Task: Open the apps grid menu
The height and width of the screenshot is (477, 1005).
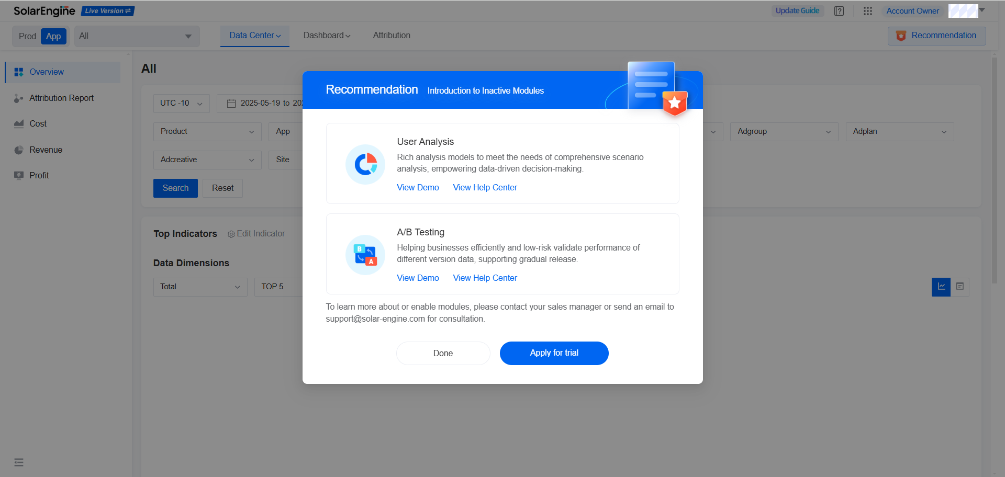Action: [867, 10]
